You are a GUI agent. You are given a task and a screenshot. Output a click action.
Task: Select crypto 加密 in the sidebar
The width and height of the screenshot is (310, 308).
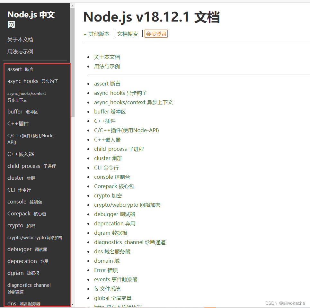(21, 225)
